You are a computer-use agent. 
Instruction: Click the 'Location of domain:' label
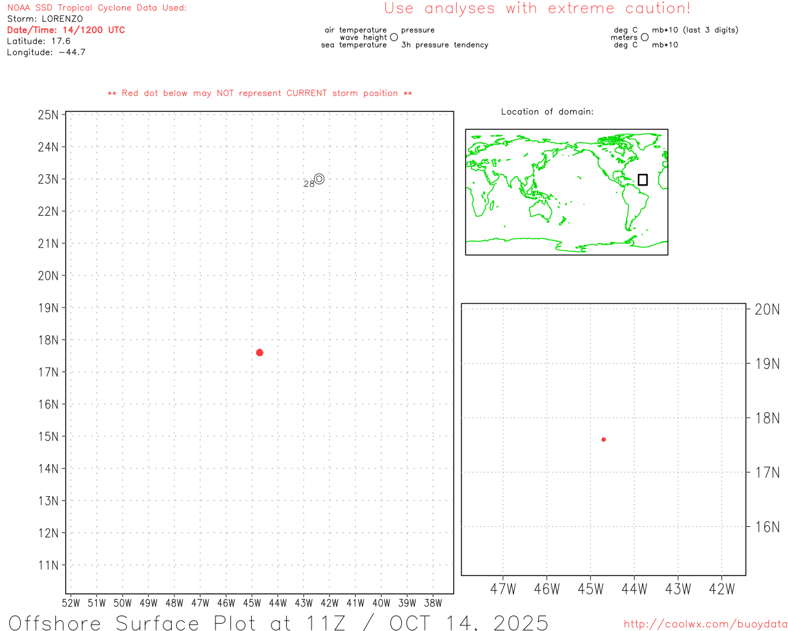[x=547, y=112]
